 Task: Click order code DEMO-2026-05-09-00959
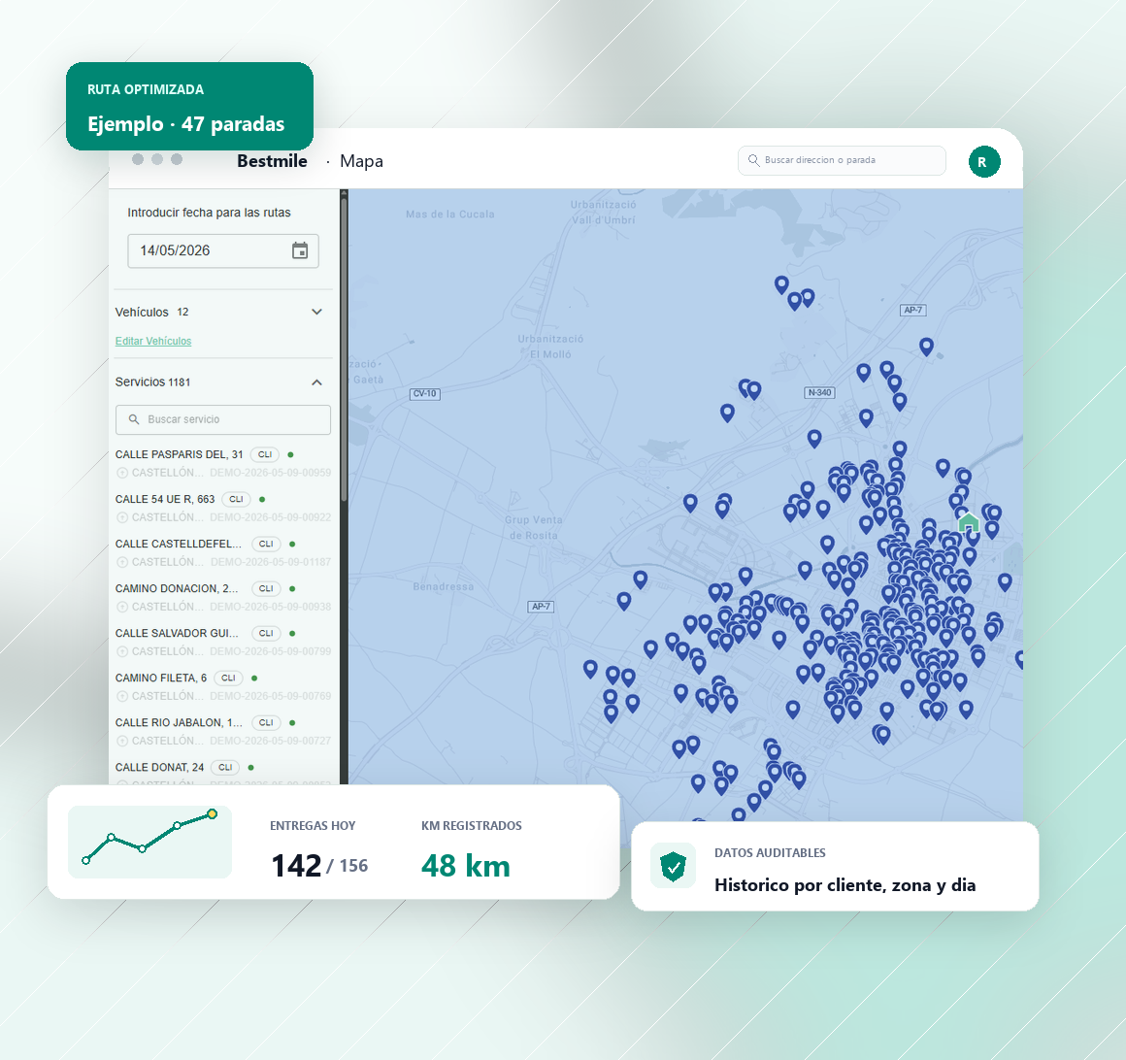tap(271, 473)
